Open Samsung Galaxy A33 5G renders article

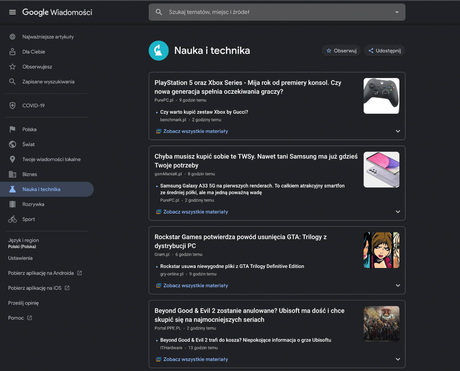[252, 189]
